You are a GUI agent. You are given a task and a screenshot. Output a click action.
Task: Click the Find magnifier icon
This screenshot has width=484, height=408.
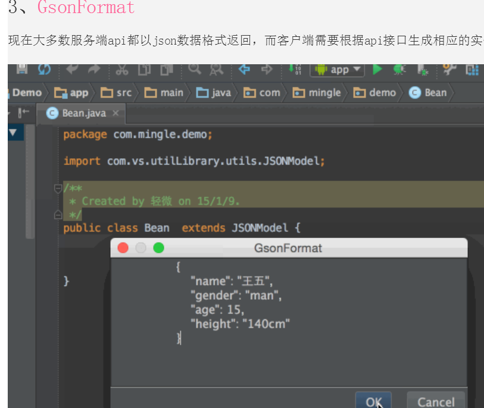coord(195,69)
